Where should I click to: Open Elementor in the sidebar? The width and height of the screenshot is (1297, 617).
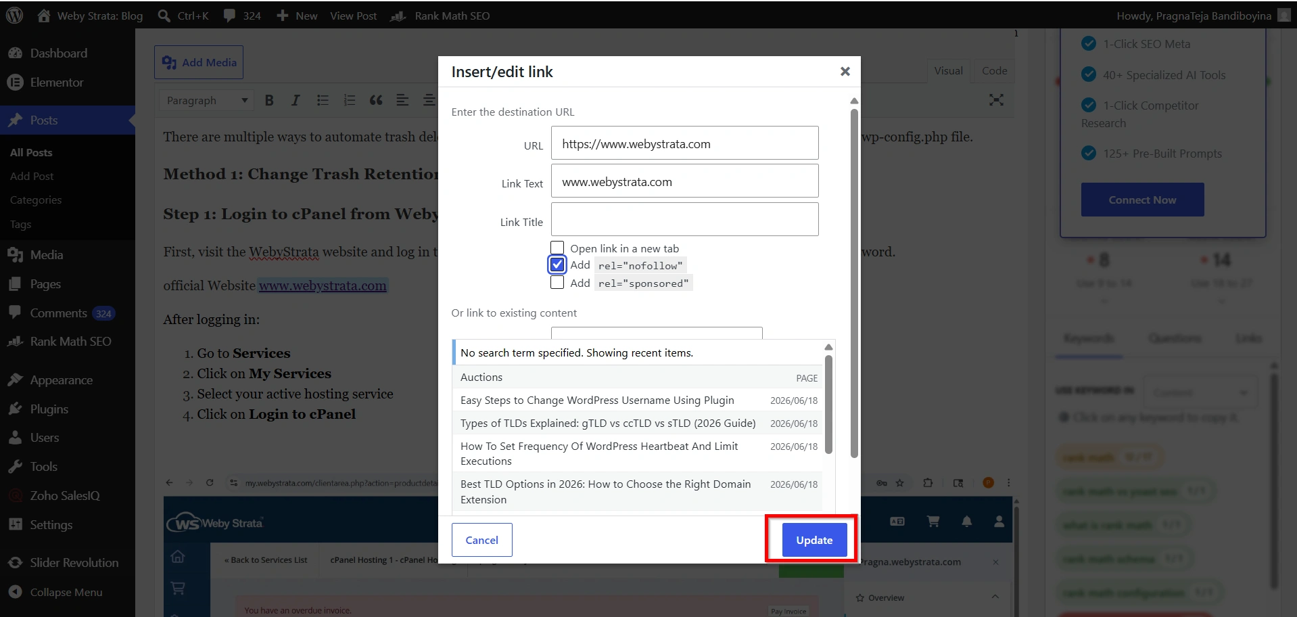point(57,83)
